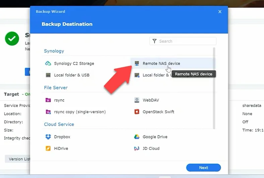Pick the rsync icon
264x178 pixels.
pos(48,100)
